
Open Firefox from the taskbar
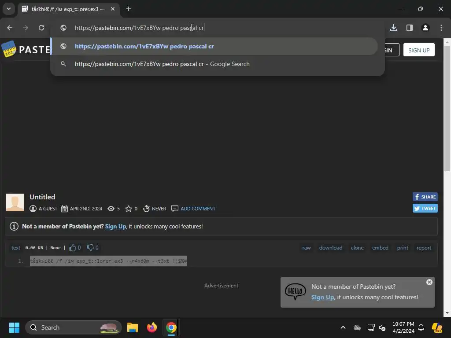(152, 327)
